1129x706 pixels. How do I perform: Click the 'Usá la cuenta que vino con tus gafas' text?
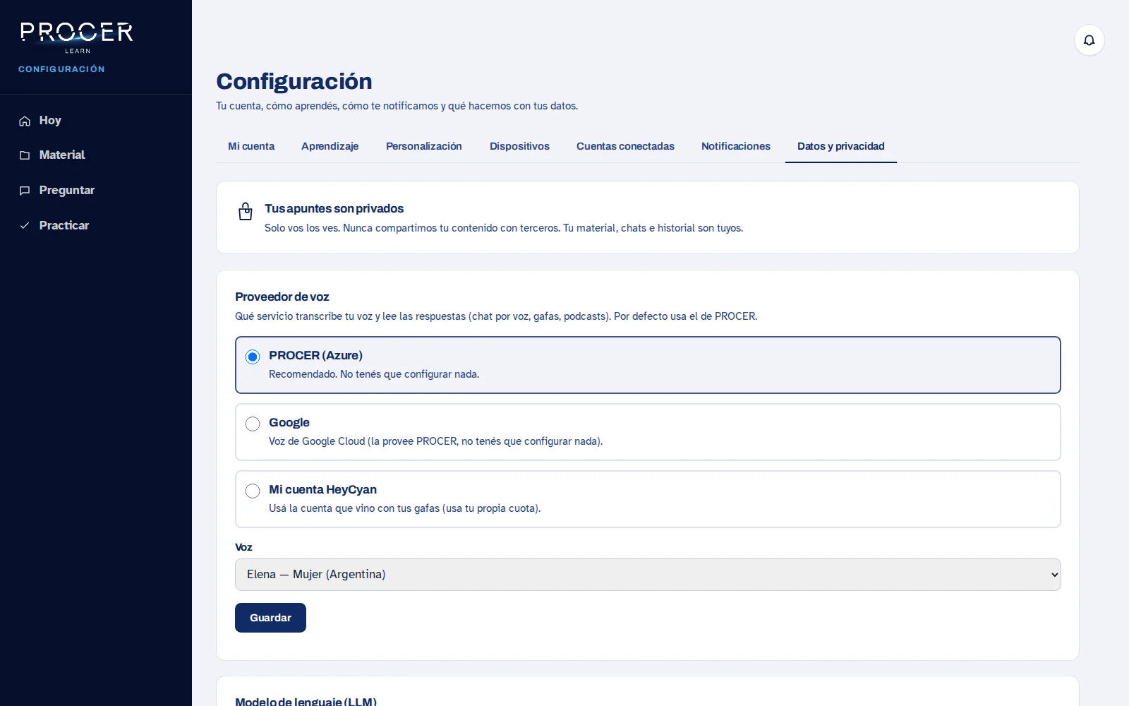click(404, 508)
